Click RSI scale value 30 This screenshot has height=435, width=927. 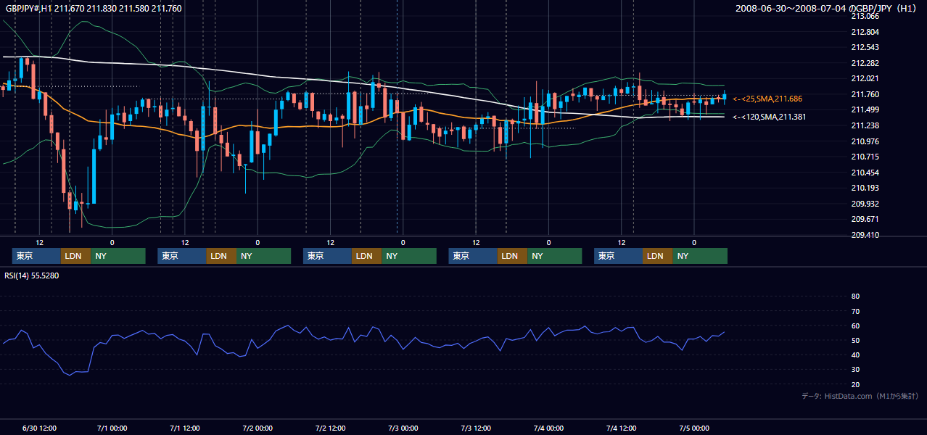tap(855, 370)
